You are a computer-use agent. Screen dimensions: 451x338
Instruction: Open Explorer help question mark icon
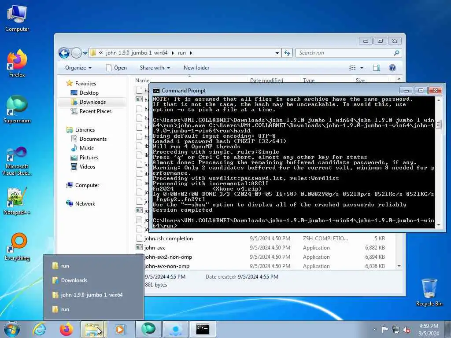pyautogui.click(x=392, y=68)
